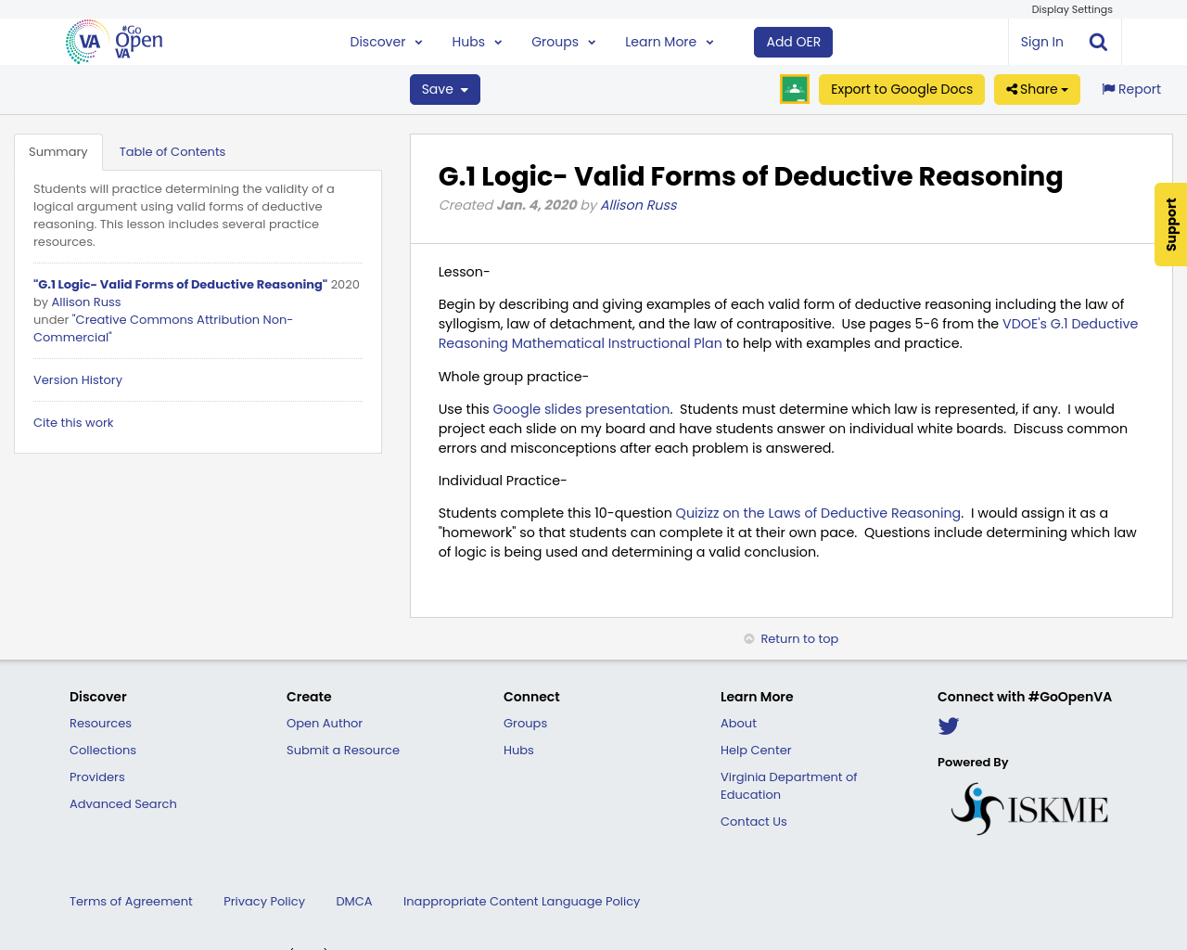Open Virginia Department of Education link
Viewport: 1187px width, 950px height.
point(789,786)
